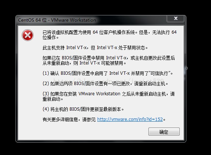Screen dimensions: 211x155
Task: Select the line 此主机支持 Intel VT-x
Action: pos(95,48)
